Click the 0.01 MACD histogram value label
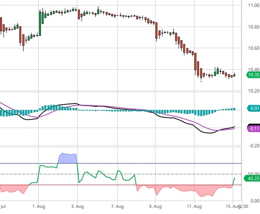260x214 pixels. pyautogui.click(x=254, y=108)
